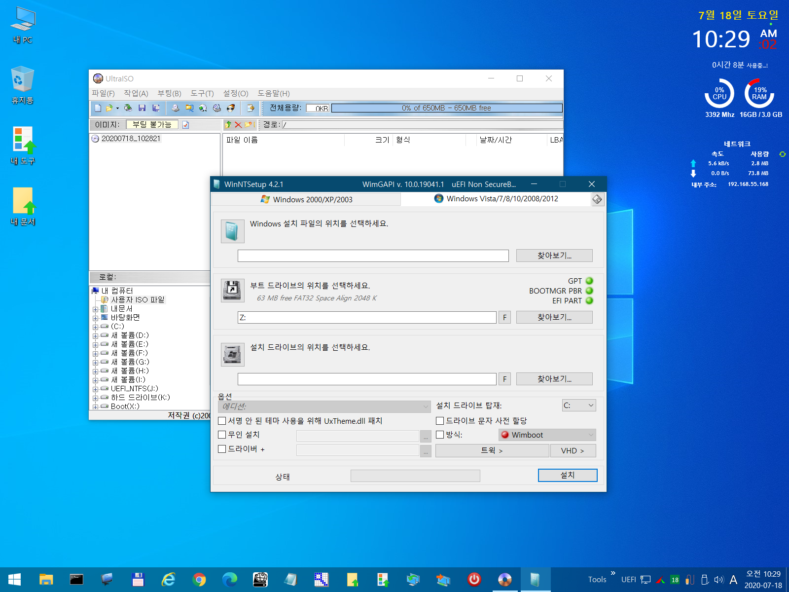789x592 pixels.
Task: Click dropdown arrow next to Open icon
Action: [x=117, y=108]
